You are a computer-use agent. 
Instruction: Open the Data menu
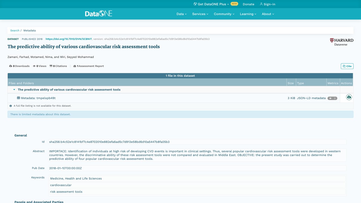(182, 14)
